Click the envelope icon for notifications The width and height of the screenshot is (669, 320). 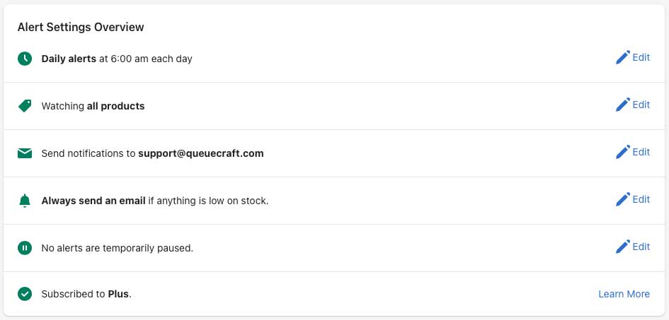pos(25,153)
